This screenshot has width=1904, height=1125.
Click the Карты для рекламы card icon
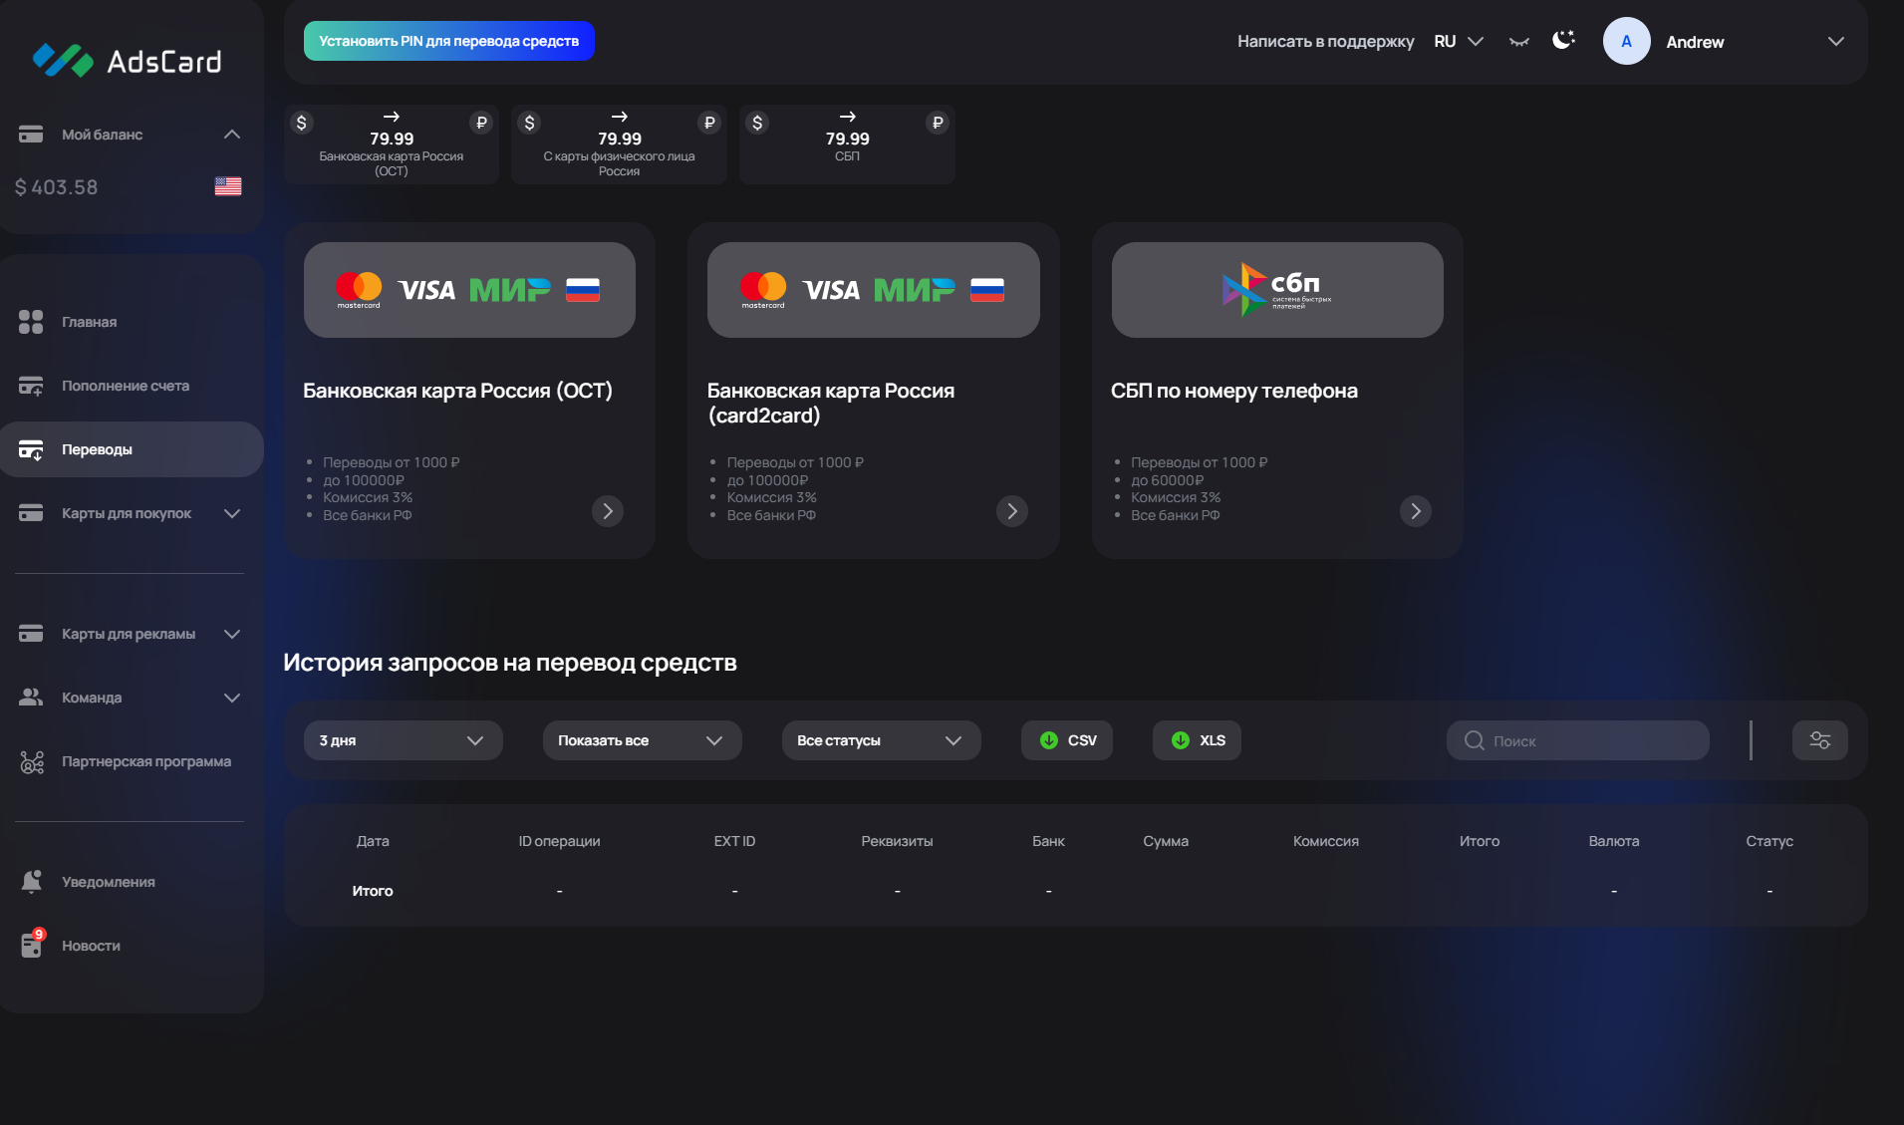point(31,634)
